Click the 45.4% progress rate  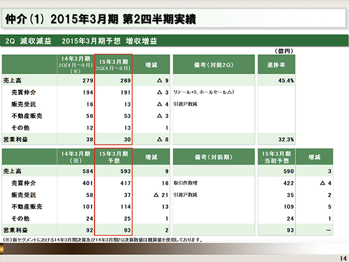286,80
